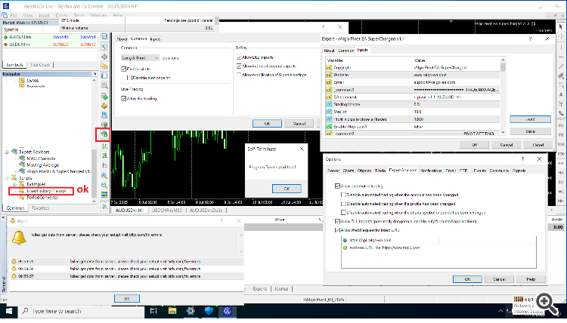The height and width of the screenshot is (323, 567).
Task: Collapse the Scripts tree node
Action: click(7, 178)
